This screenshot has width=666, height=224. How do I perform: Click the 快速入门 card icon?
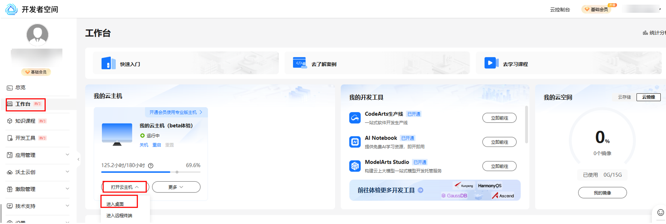point(108,63)
